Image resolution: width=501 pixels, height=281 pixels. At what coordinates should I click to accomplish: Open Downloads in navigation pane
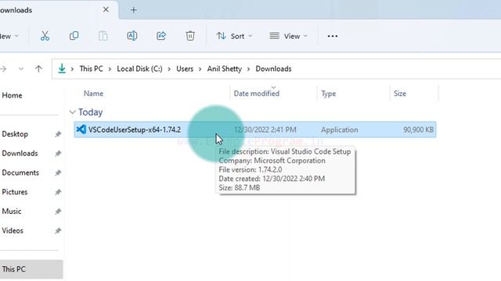coord(20,154)
